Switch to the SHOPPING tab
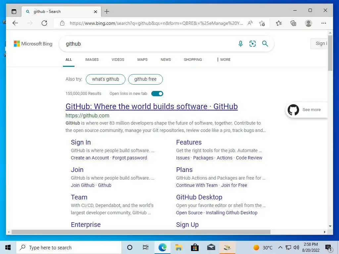Image resolution: width=339 pixels, height=254 pixels. 193,60
